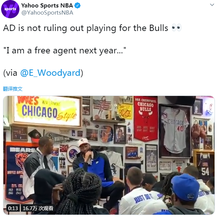
Task: Click the 翻译推文 translate link
Action: pyautogui.click(x=13, y=89)
